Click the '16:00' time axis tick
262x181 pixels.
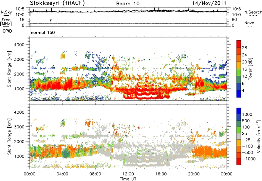[x=161, y=174]
